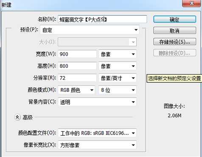Click the 名称 name input field
Screen dimensions: 202x157
[102, 20]
